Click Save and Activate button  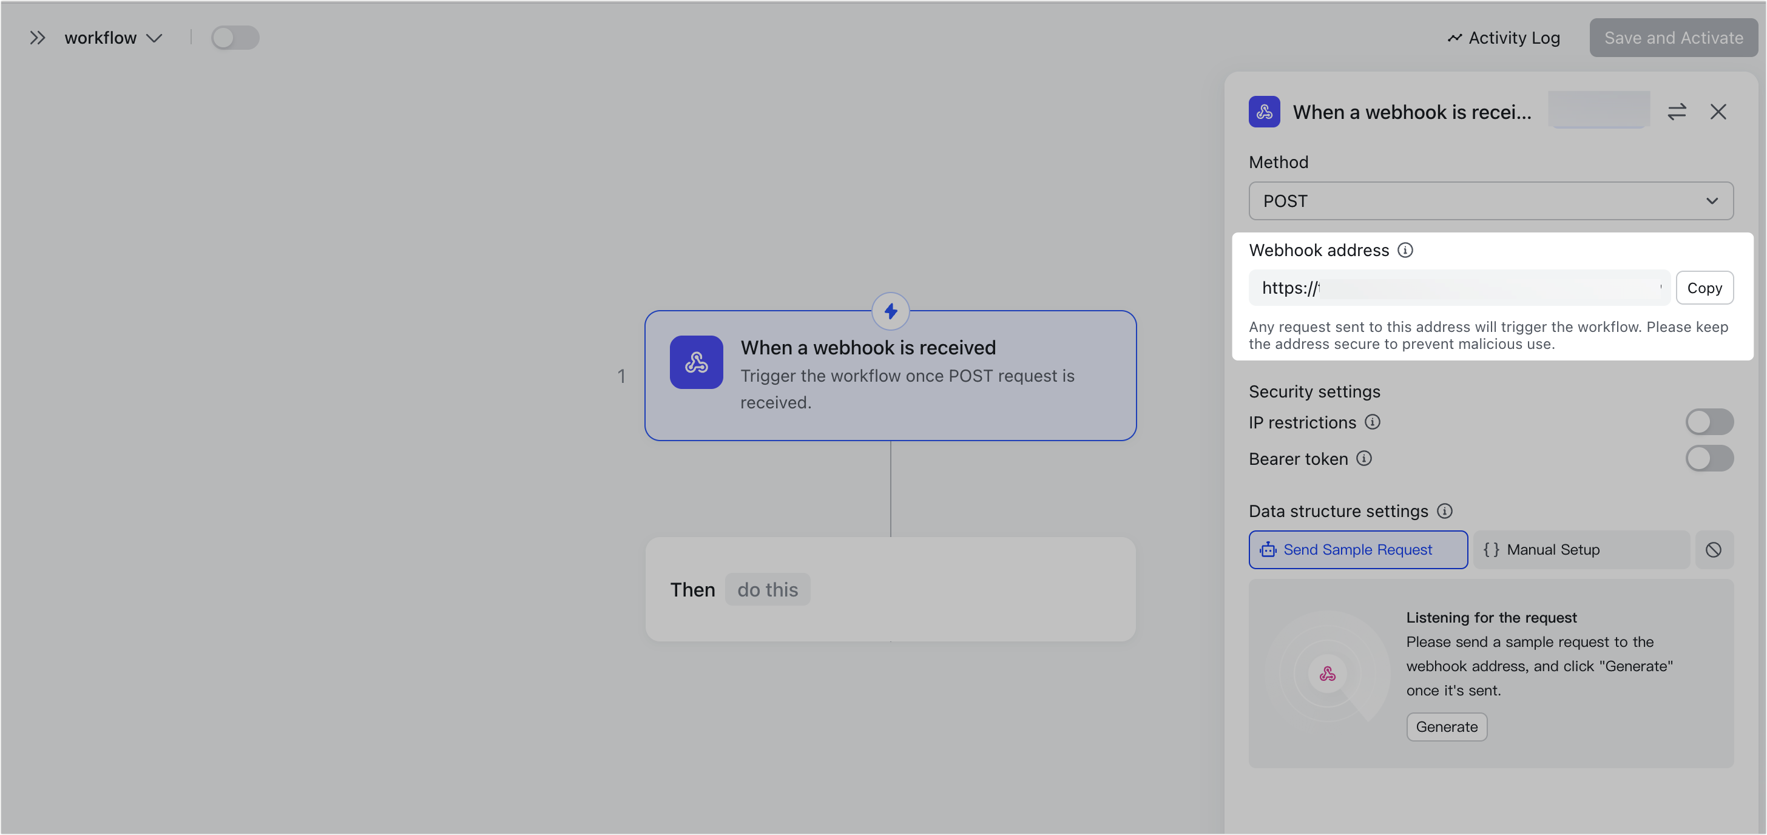click(x=1673, y=38)
